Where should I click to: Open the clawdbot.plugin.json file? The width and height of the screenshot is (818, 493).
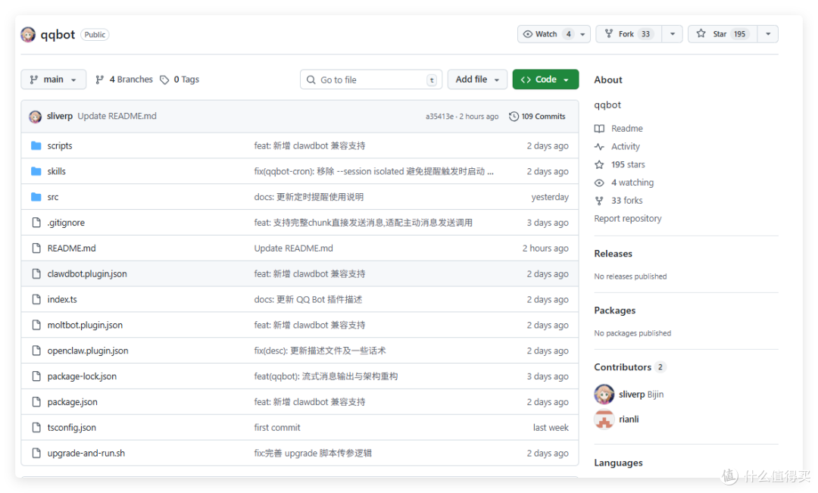[87, 274]
